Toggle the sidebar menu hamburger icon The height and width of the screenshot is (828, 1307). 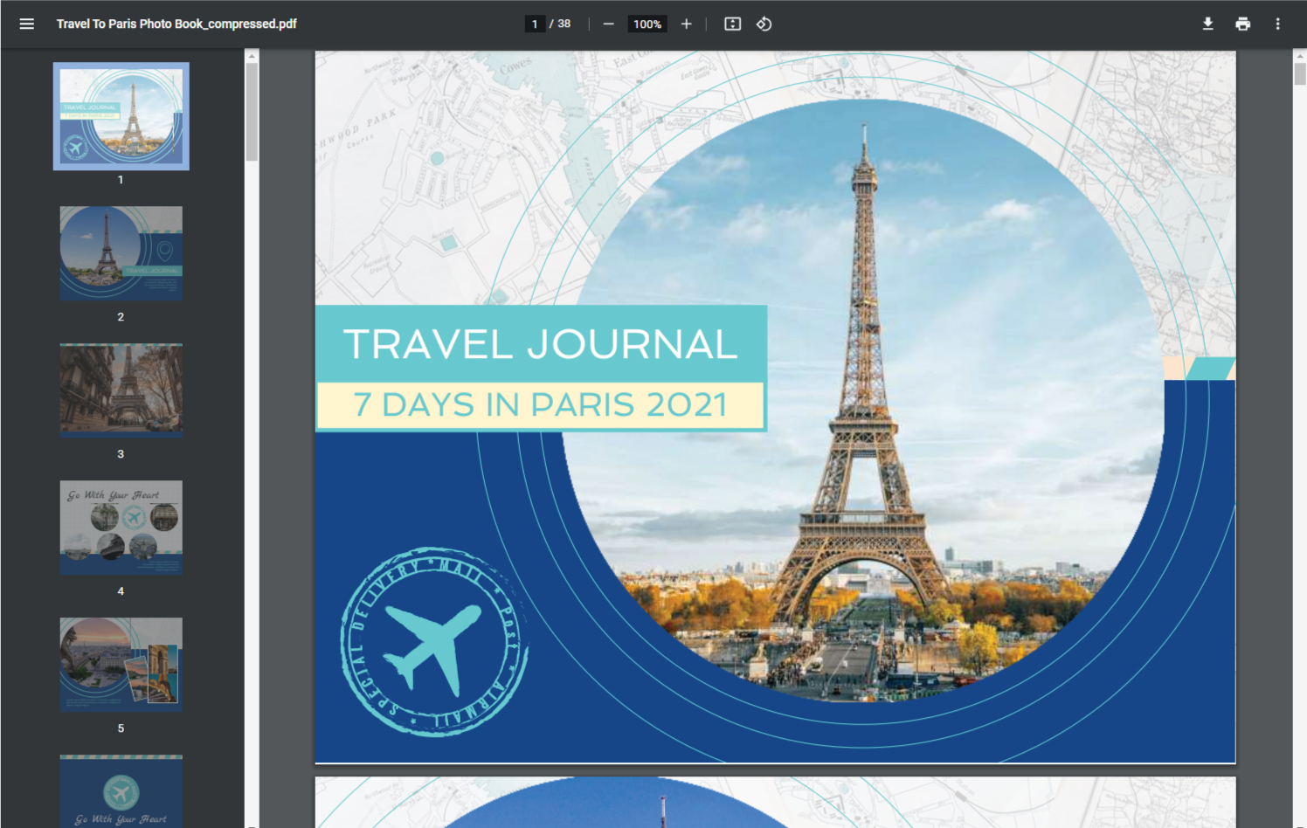tap(27, 24)
